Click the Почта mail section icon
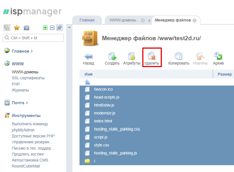234x172 pixels. click(7, 103)
